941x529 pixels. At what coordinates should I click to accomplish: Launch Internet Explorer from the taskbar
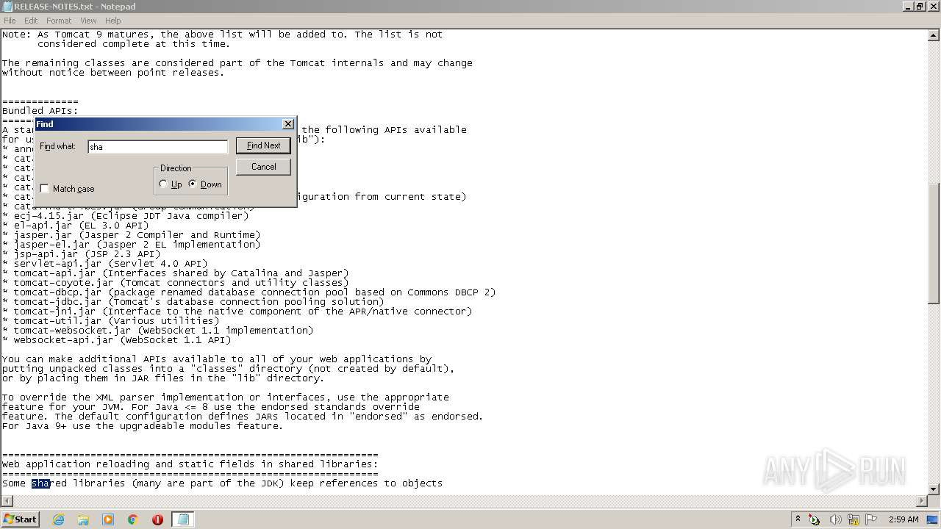(x=58, y=519)
